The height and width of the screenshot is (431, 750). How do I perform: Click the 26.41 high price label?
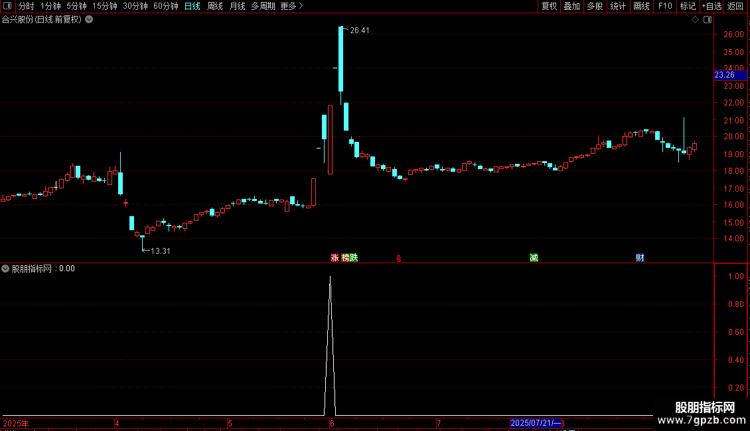point(360,31)
